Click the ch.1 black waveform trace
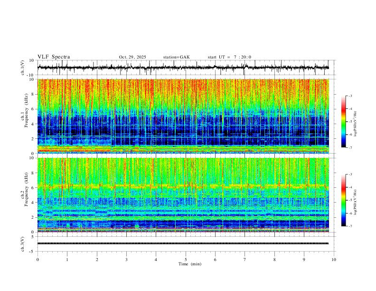The height and width of the screenshot is (291, 376). 183,68
